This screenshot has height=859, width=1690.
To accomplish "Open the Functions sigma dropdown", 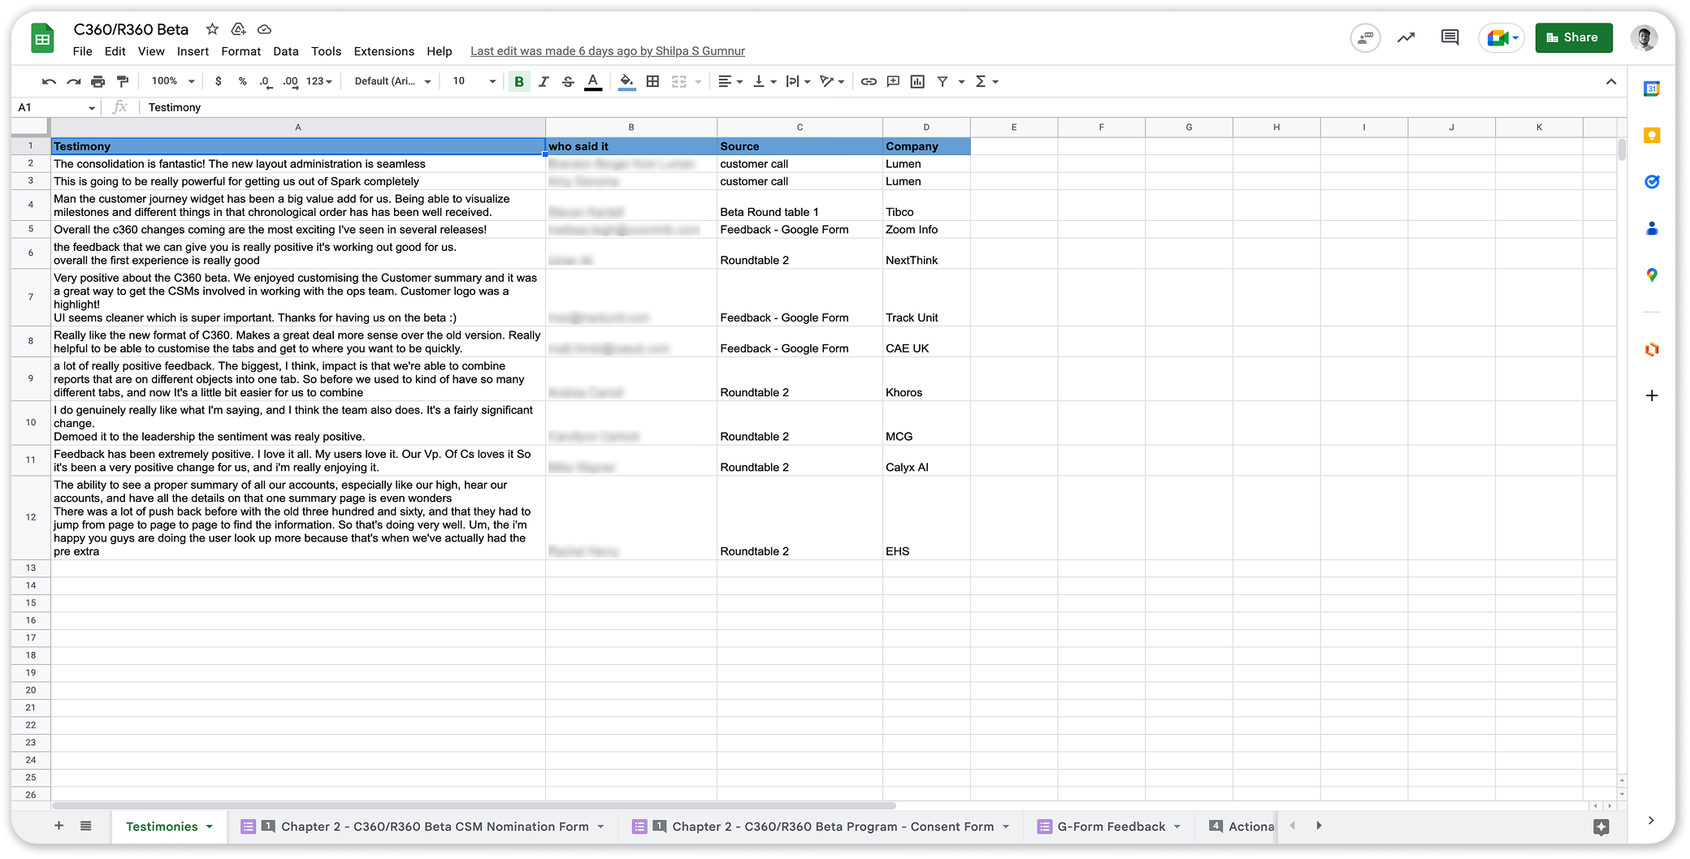I will pyautogui.click(x=986, y=81).
